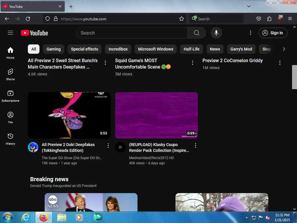Bookmark this page with star icon
Image resolution: width=297 pixels, height=223 pixels.
tap(182, 19)
